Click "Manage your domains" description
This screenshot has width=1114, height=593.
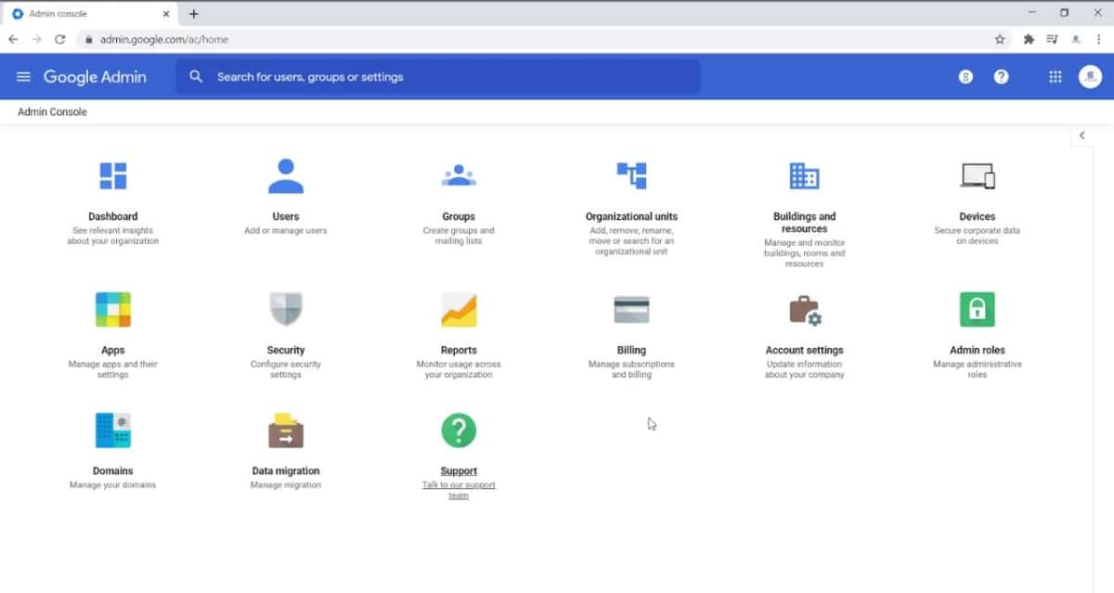pyautogui.click(x=113, y=485)
